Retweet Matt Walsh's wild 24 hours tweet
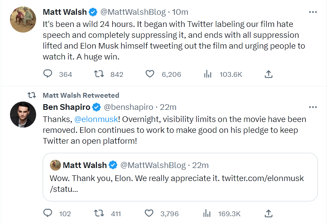The image size is (327, 224). coord(99,74)
